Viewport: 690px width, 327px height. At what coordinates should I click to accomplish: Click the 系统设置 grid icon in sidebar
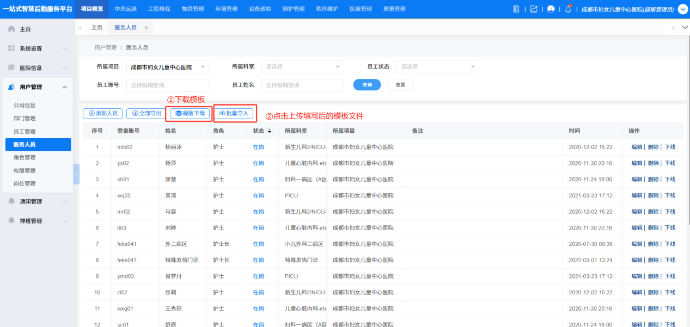pos(11,48)
